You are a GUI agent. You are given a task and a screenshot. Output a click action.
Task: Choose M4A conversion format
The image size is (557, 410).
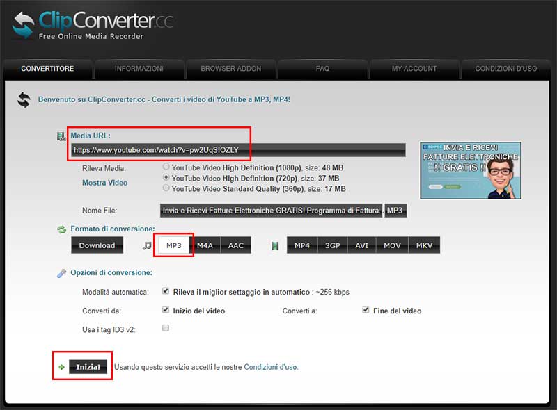[205, 245]
